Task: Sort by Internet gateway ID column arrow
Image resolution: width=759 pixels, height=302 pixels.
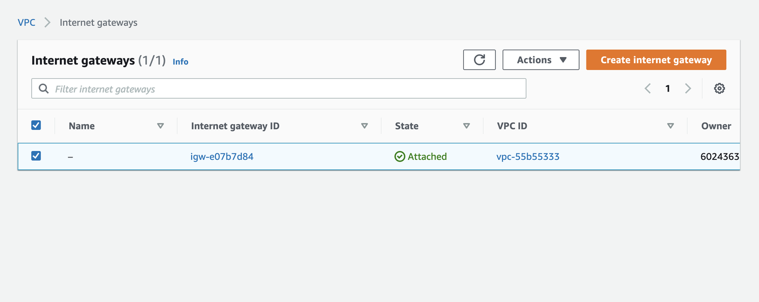Action: coord(364,126)
